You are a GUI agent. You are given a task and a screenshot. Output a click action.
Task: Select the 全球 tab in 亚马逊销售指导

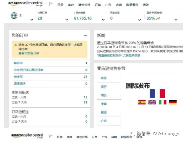point(109,104)
